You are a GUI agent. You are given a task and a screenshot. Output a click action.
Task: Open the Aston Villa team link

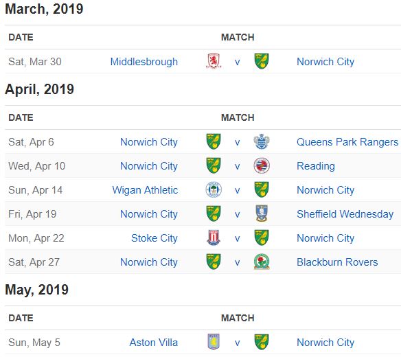pos(153,343)
